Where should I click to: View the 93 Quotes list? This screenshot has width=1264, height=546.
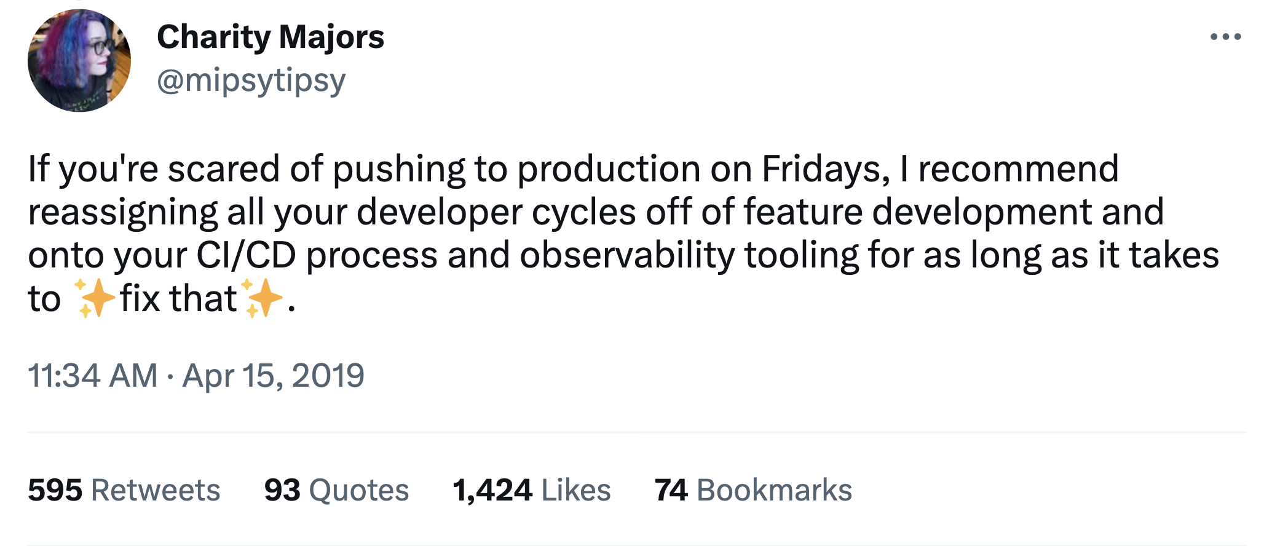[x=336, y=490]
